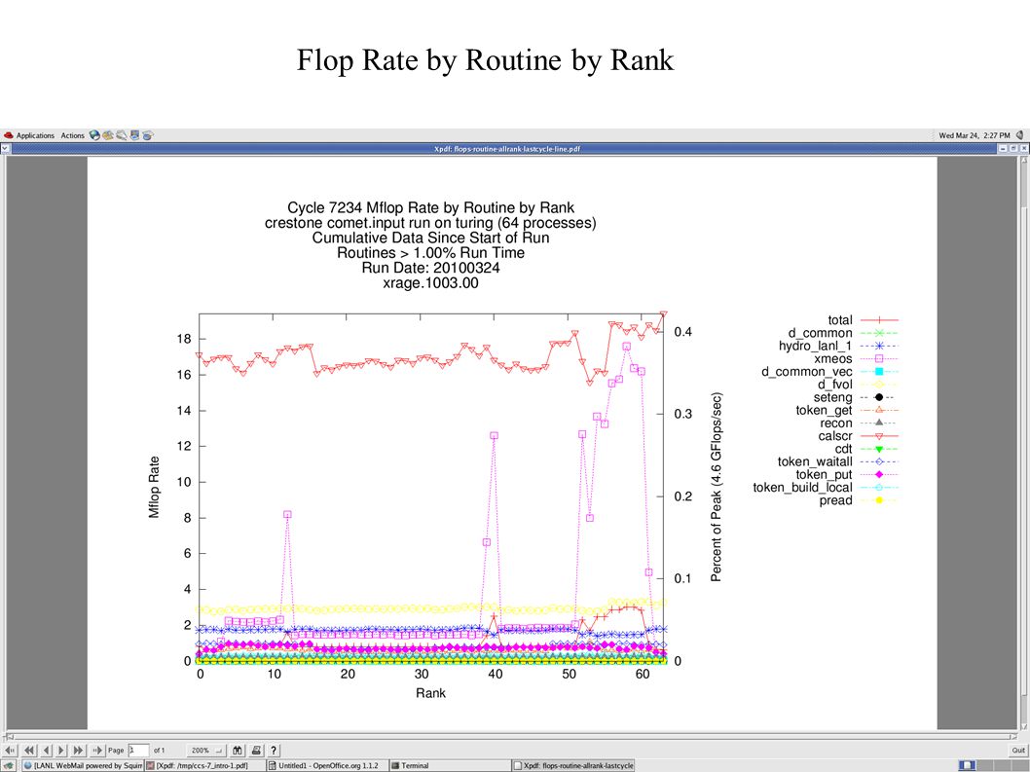The height and width of the screenshot is (772, 1030).
Task: Click the horizontal scrollbar of Xpdf
Action: tap(510, 736)
